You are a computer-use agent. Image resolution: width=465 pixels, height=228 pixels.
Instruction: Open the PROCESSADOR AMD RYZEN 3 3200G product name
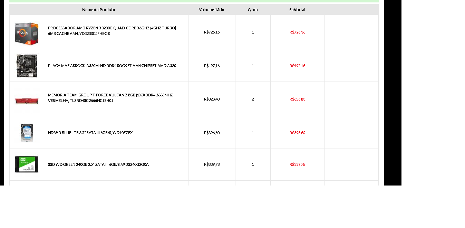(112, 31)
